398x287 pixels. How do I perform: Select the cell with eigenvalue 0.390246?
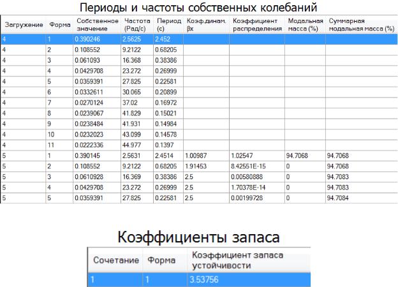(x=97, y=40)
